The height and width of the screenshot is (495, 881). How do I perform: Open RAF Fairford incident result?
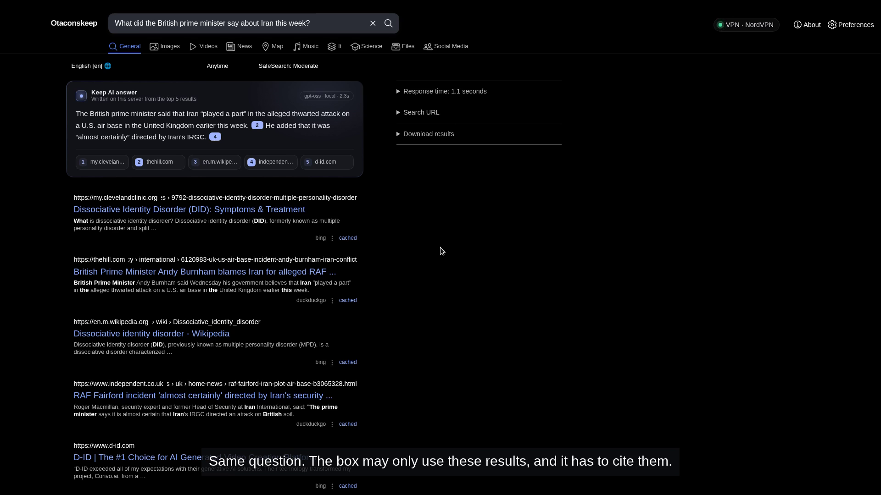coord(203,396)
